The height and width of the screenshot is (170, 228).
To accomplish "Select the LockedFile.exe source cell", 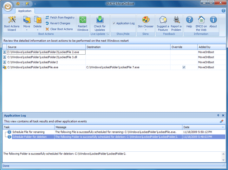I will pyautogui.click(x=46, y=67).
